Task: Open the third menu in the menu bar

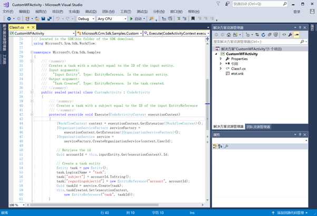Action: pyautogui.click(x=41, y=12)
